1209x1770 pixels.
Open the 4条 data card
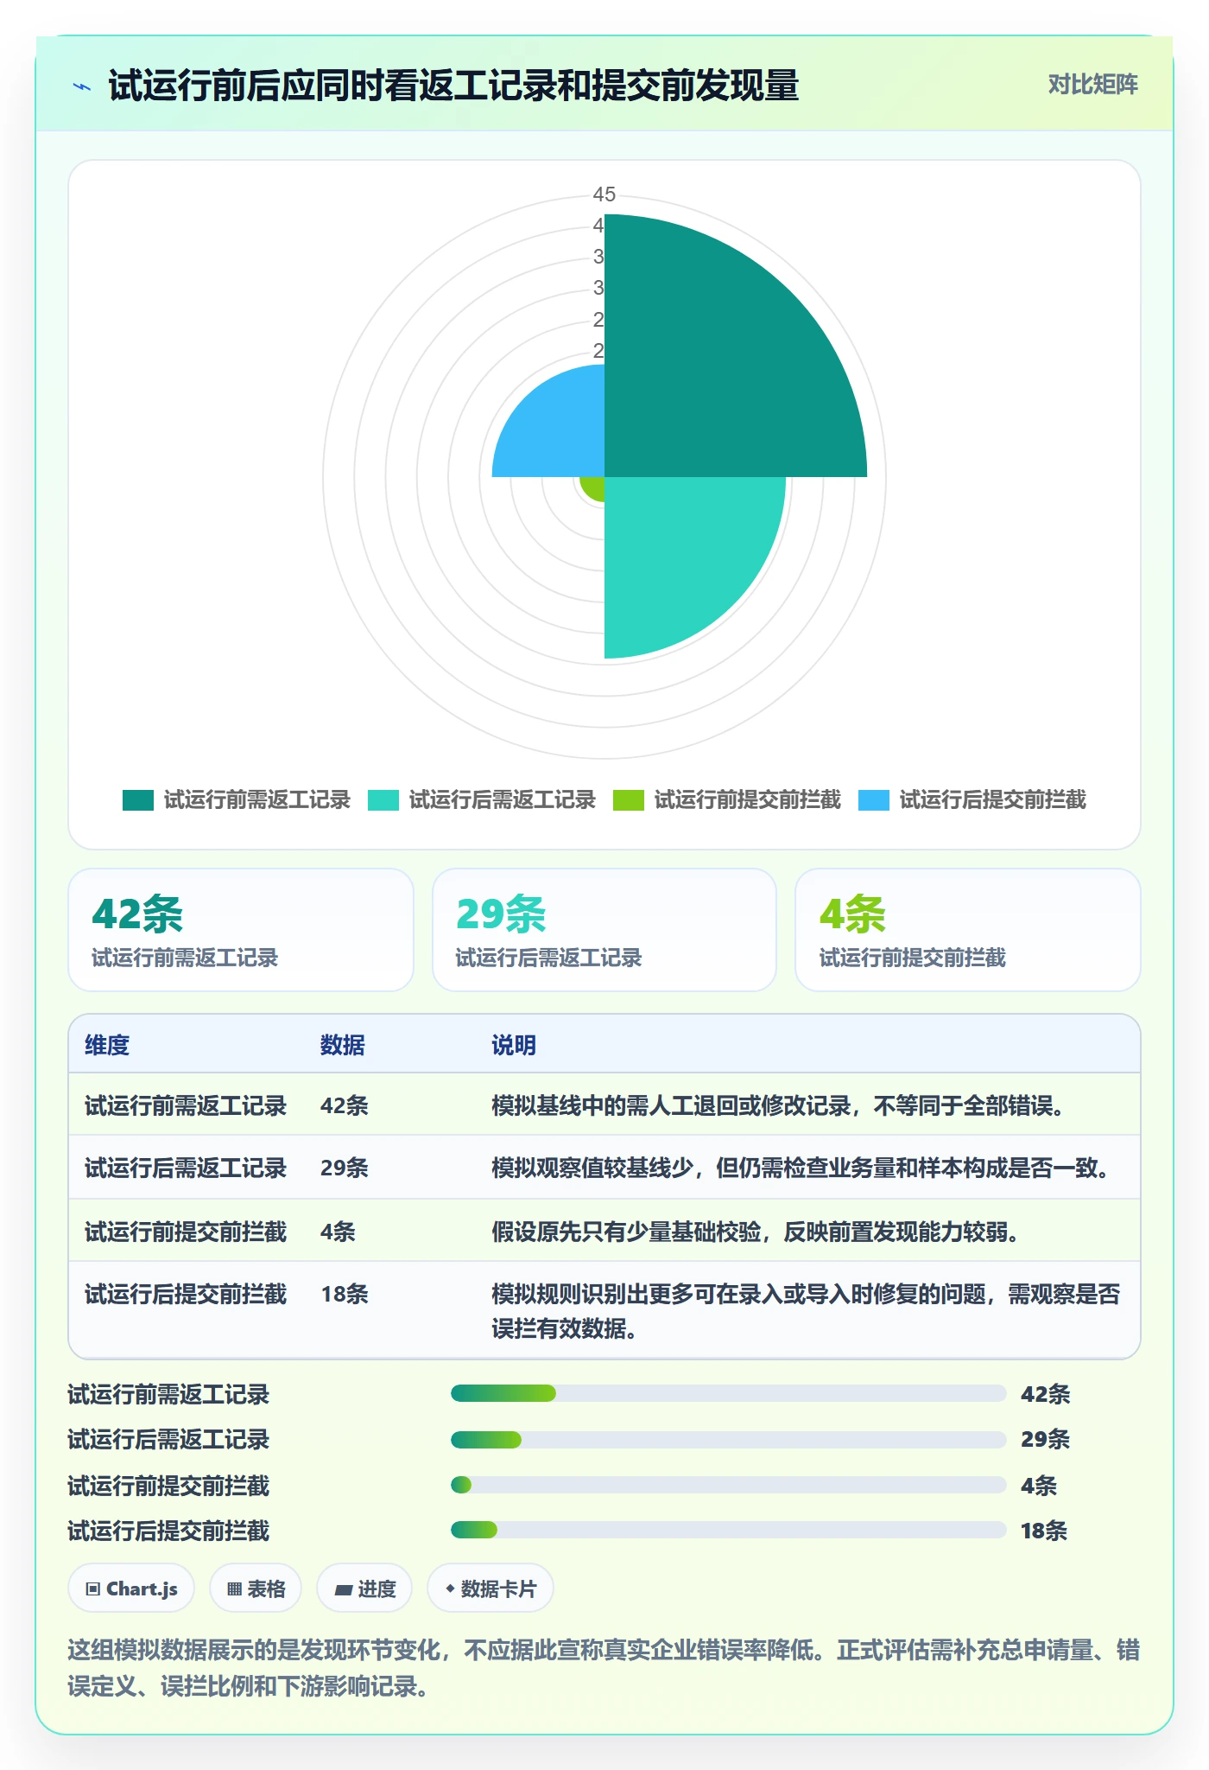click(968, 930)
